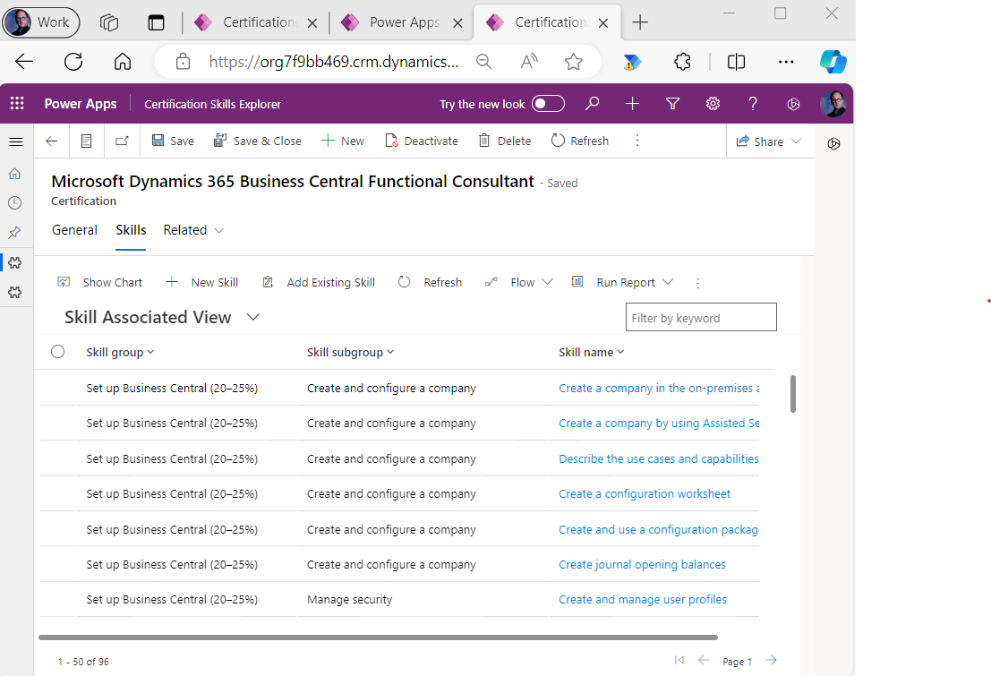
Task: Jump to first page icon
Action: coord(679,660)
